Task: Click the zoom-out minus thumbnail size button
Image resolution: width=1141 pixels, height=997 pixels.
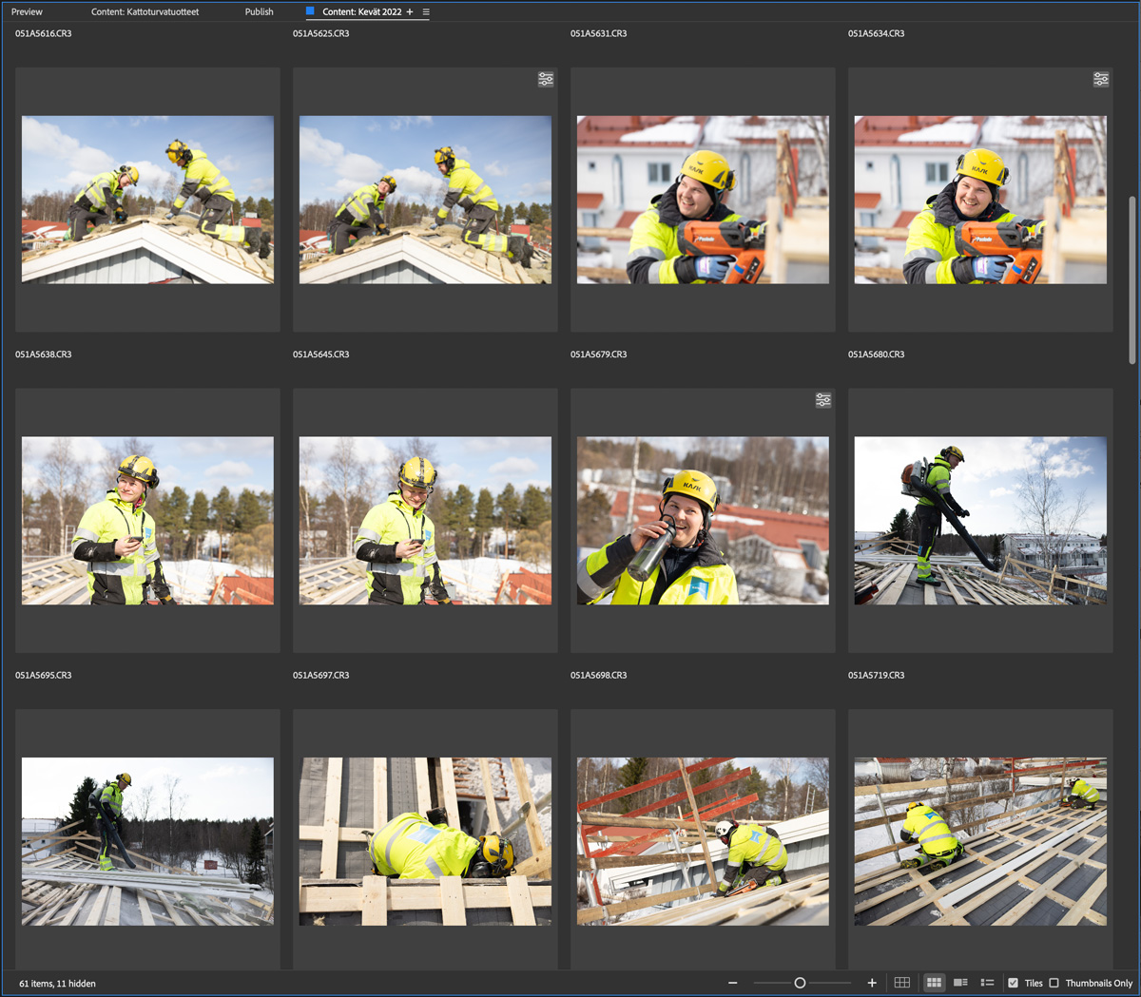Action: point(732,983)
